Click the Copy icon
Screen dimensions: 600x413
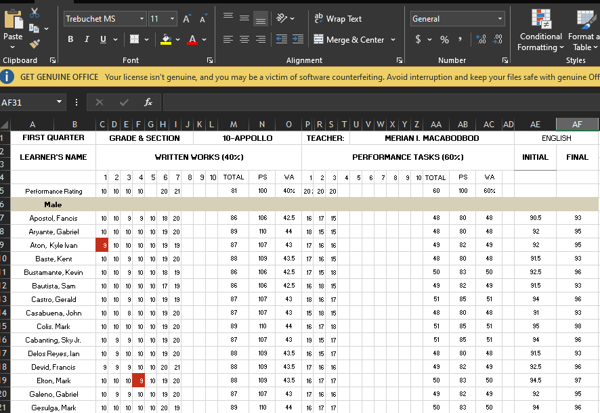pyautogui.click(x=34, y=28)
